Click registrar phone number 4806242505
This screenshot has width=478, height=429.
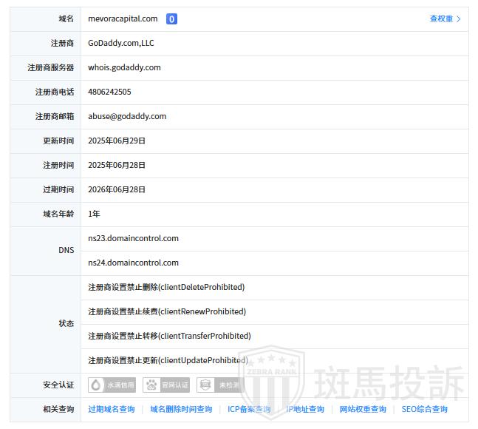pos(109,92)
